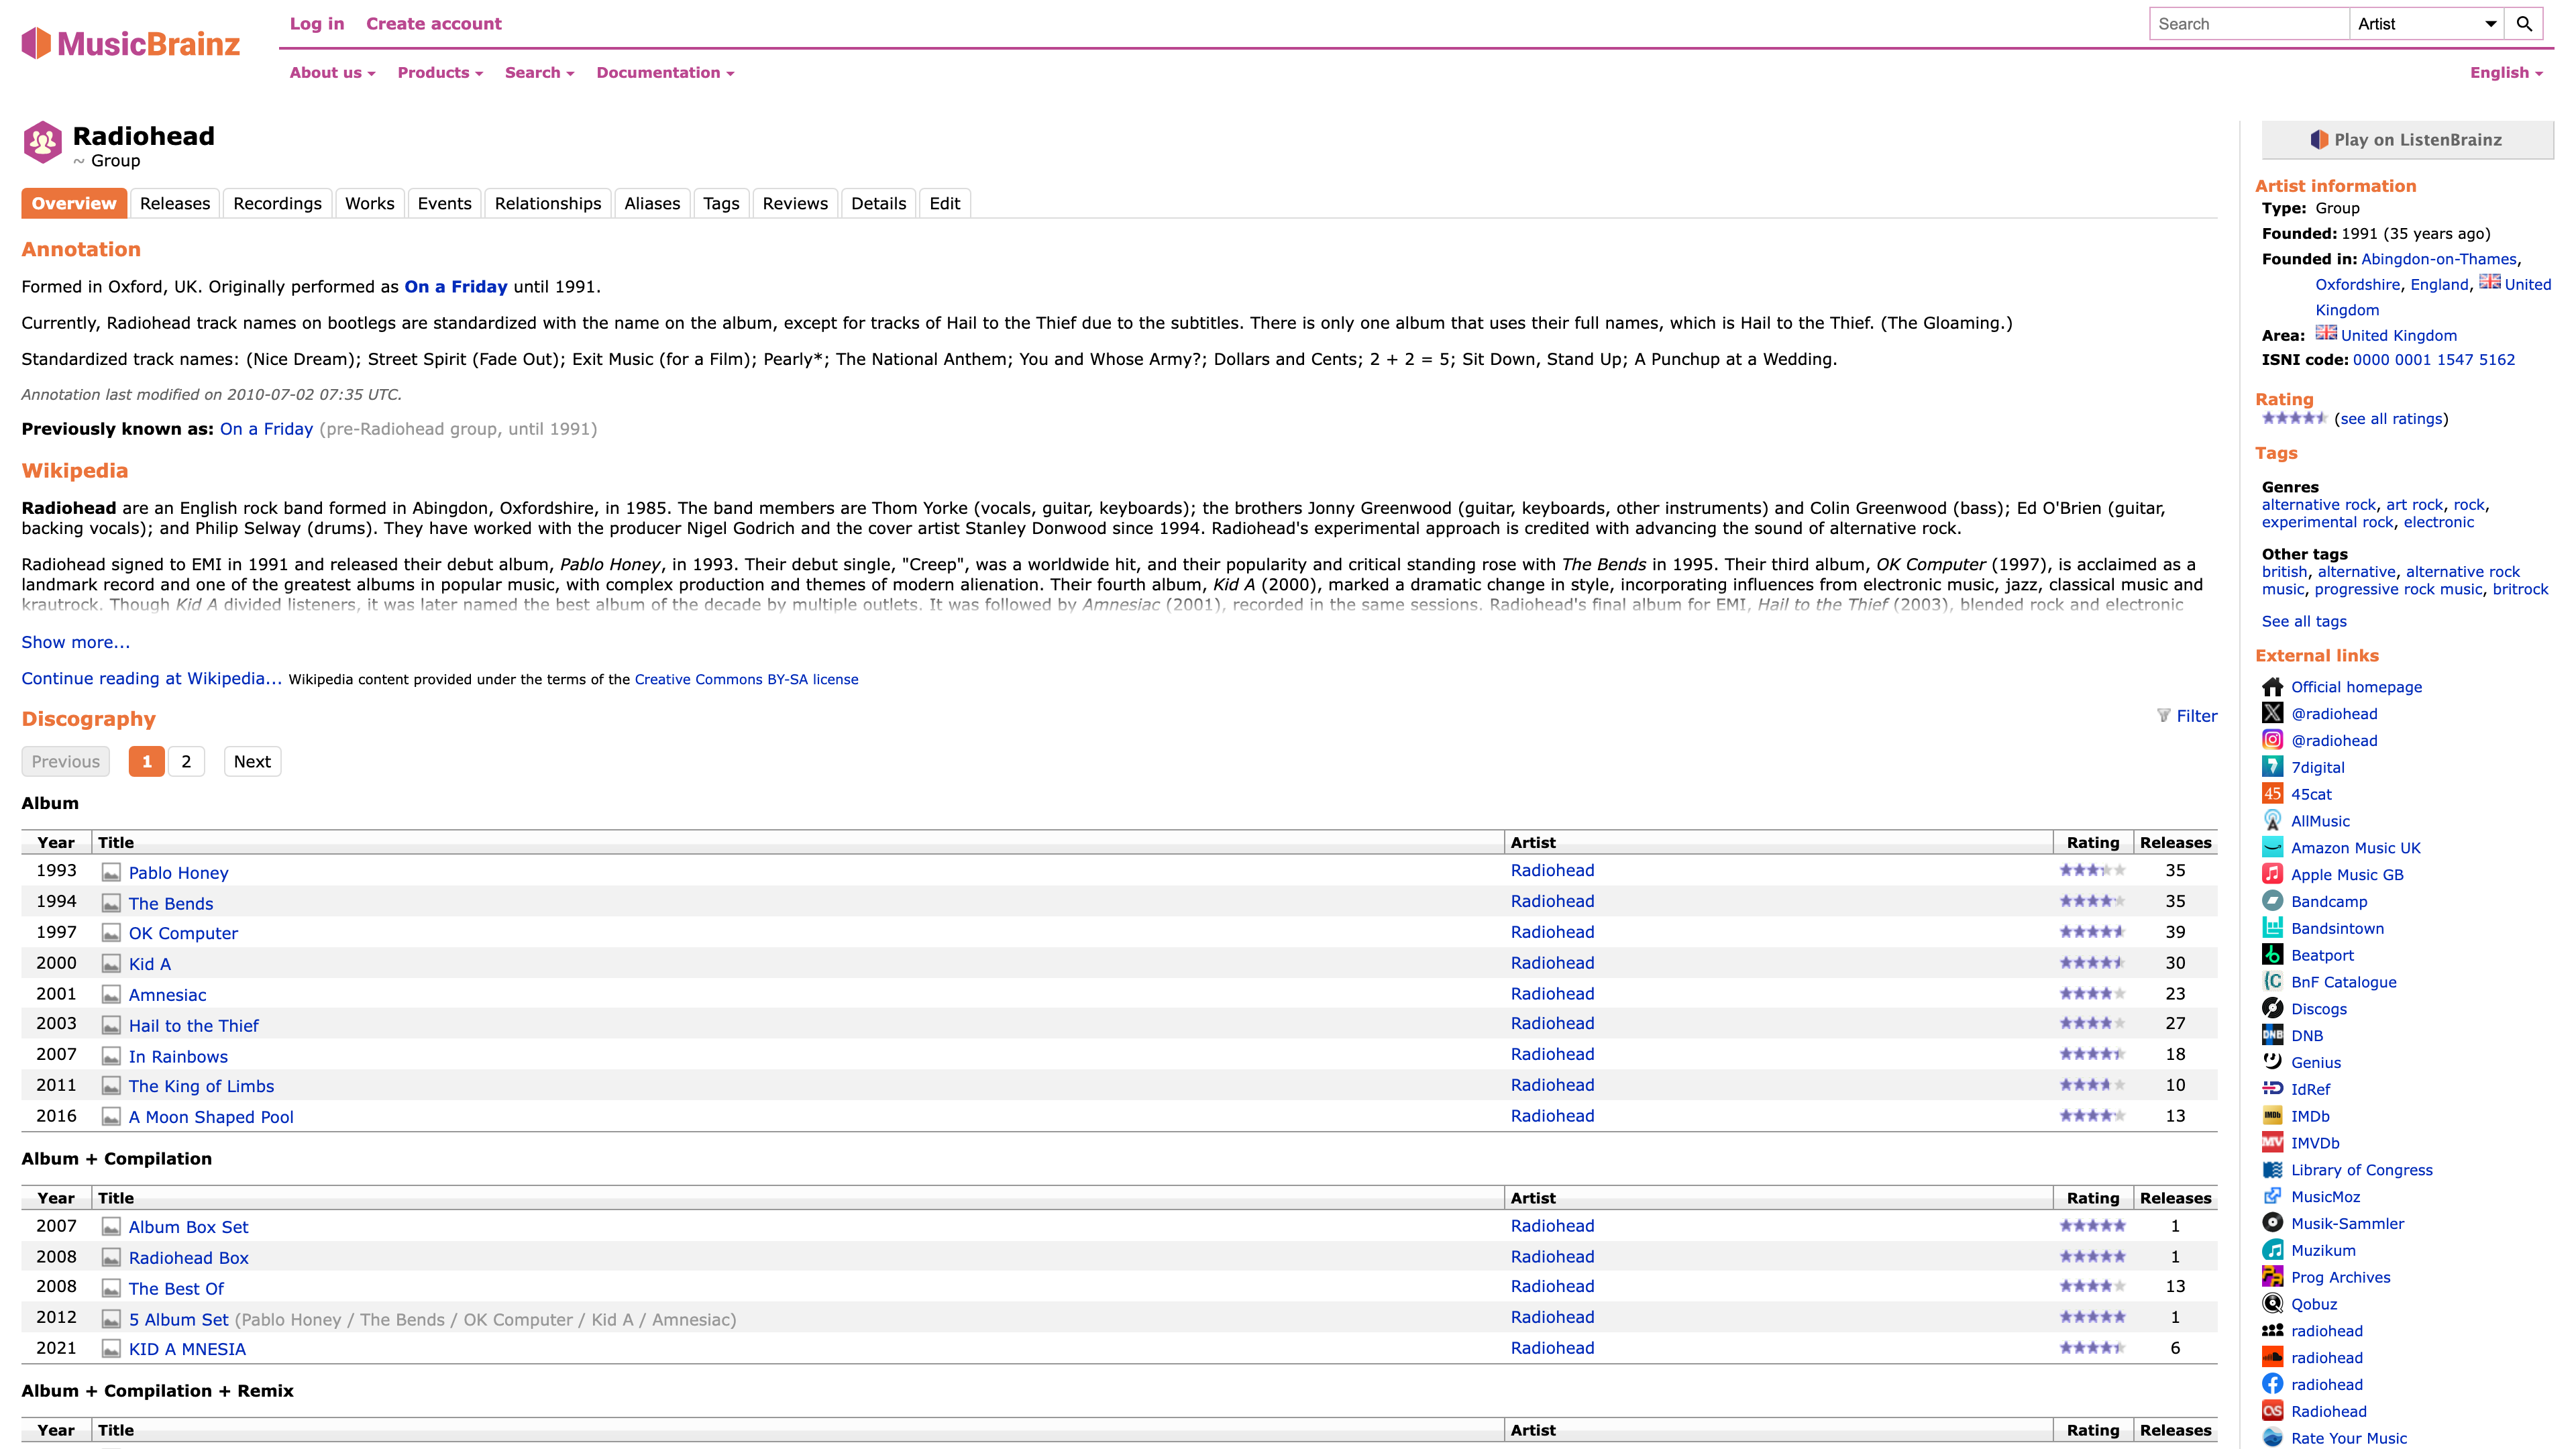Click the Bandcamp icon
The height and width of the screenshot is (1449, 2576).
2272,901
